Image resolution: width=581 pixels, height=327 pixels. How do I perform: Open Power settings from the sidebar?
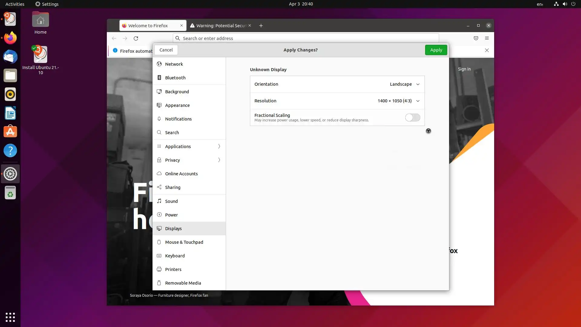(x=171, y=215)
